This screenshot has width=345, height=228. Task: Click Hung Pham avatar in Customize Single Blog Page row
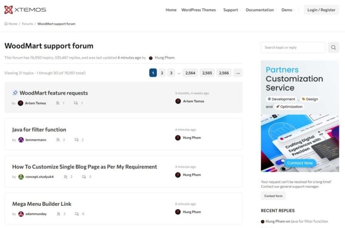point(178,175)
